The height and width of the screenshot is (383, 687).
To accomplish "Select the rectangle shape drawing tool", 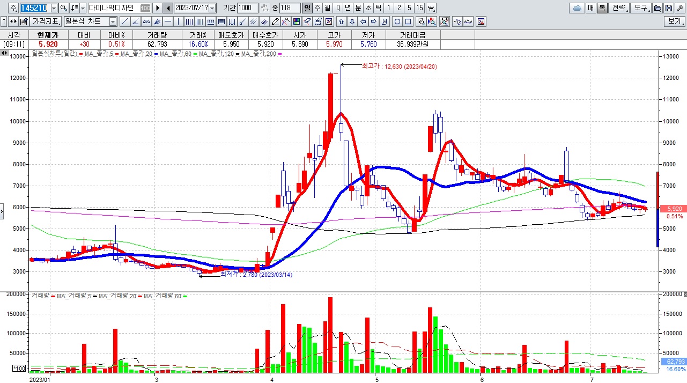I will click(x=408, y=21).
